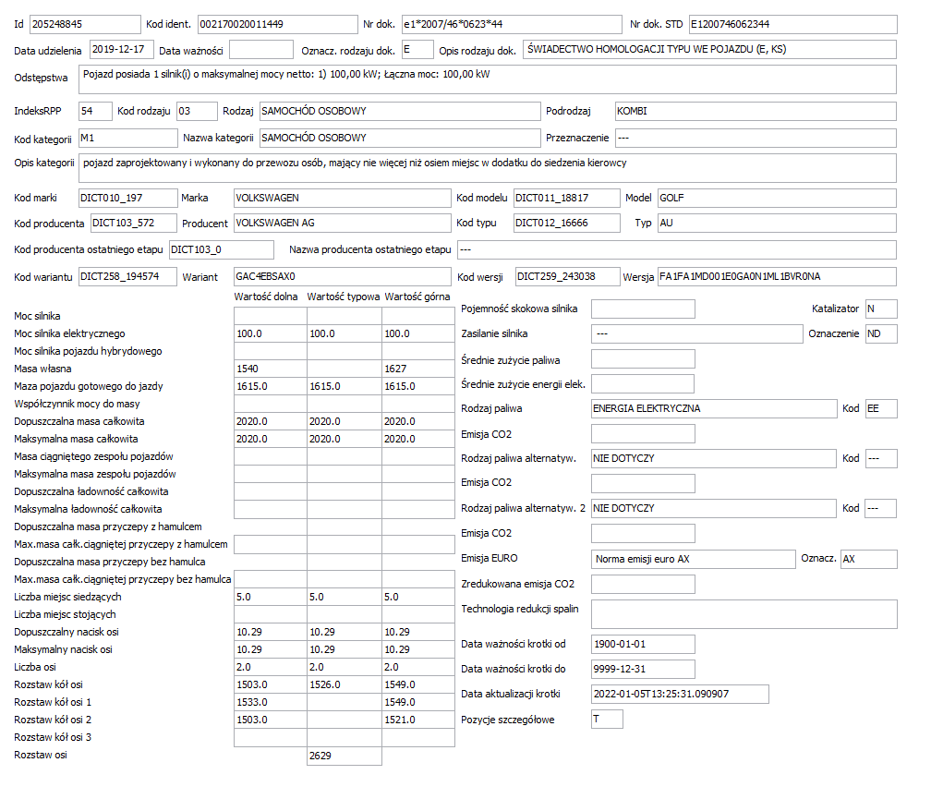Viewport: 931px width, 811px height.
Task: Click the Wersja field FA1FA1MD001E0GA0N1ML1BVR0NA
Action: click(777, 277)
